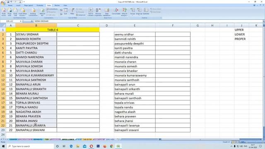The height and width of the screenshot is (149, 265).
Task: Open Chrome from taskbar
Action: coord(111,146)
